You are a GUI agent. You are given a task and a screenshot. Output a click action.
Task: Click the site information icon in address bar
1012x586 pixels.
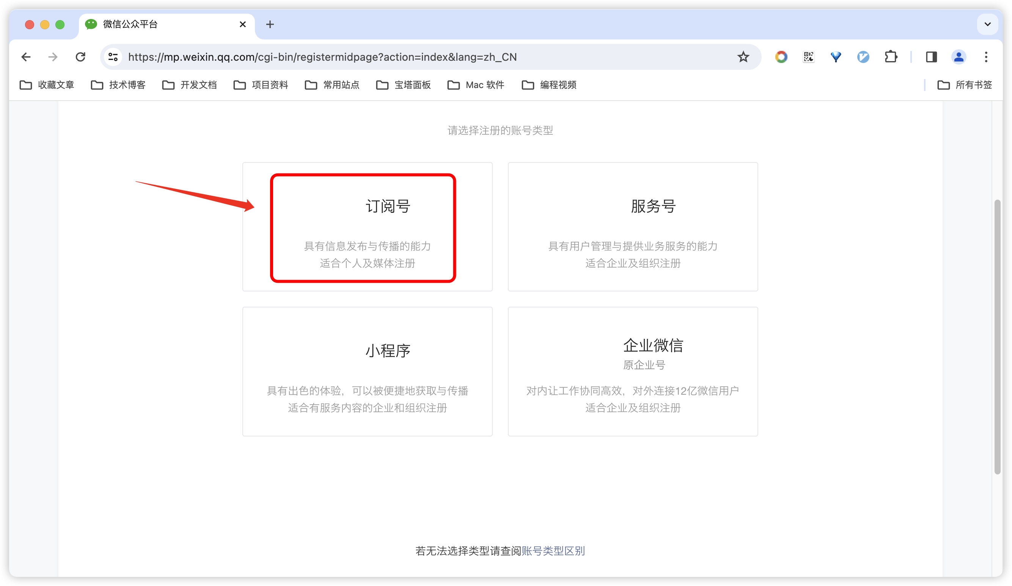pyautogui.click(x=113, y=57)
